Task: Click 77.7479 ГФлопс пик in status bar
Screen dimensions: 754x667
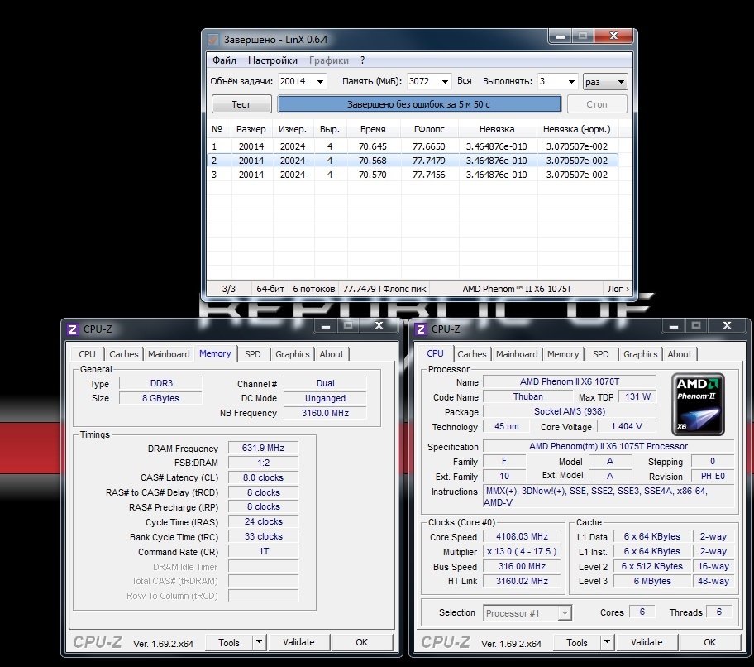Action: (384, 289)
